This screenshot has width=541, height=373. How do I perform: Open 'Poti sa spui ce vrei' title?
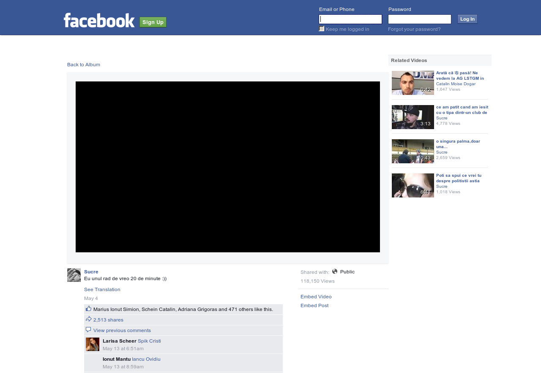coord(459,178)
